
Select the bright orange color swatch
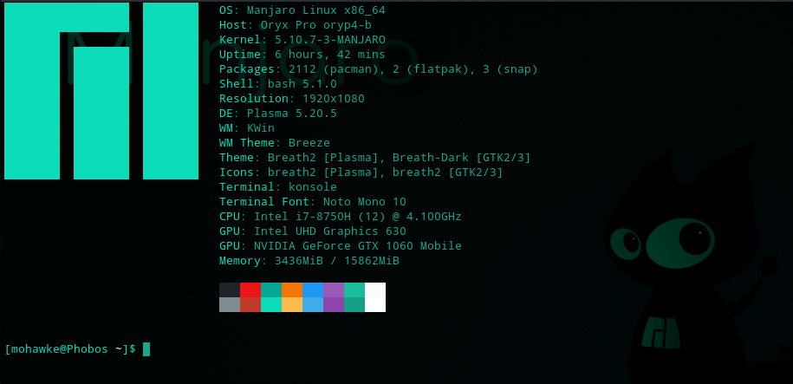pos(292,290)
